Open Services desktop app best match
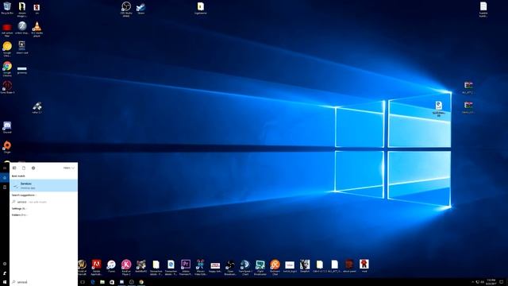This screenshot has height=286, width=508. 44,185
